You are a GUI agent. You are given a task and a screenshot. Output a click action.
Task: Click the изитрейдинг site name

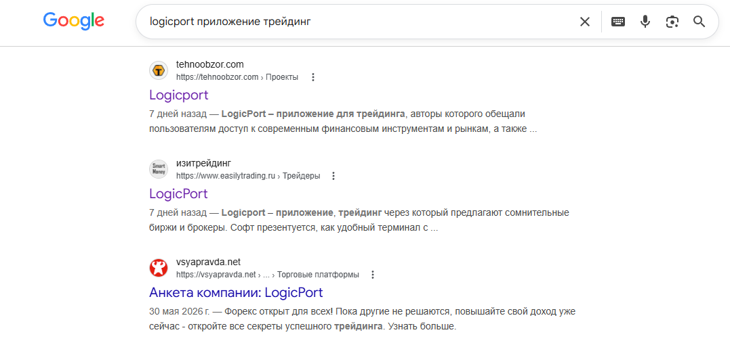tap(203, 163)
